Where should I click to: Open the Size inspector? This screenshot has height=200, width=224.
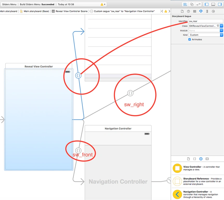click(x=207, y=11)
